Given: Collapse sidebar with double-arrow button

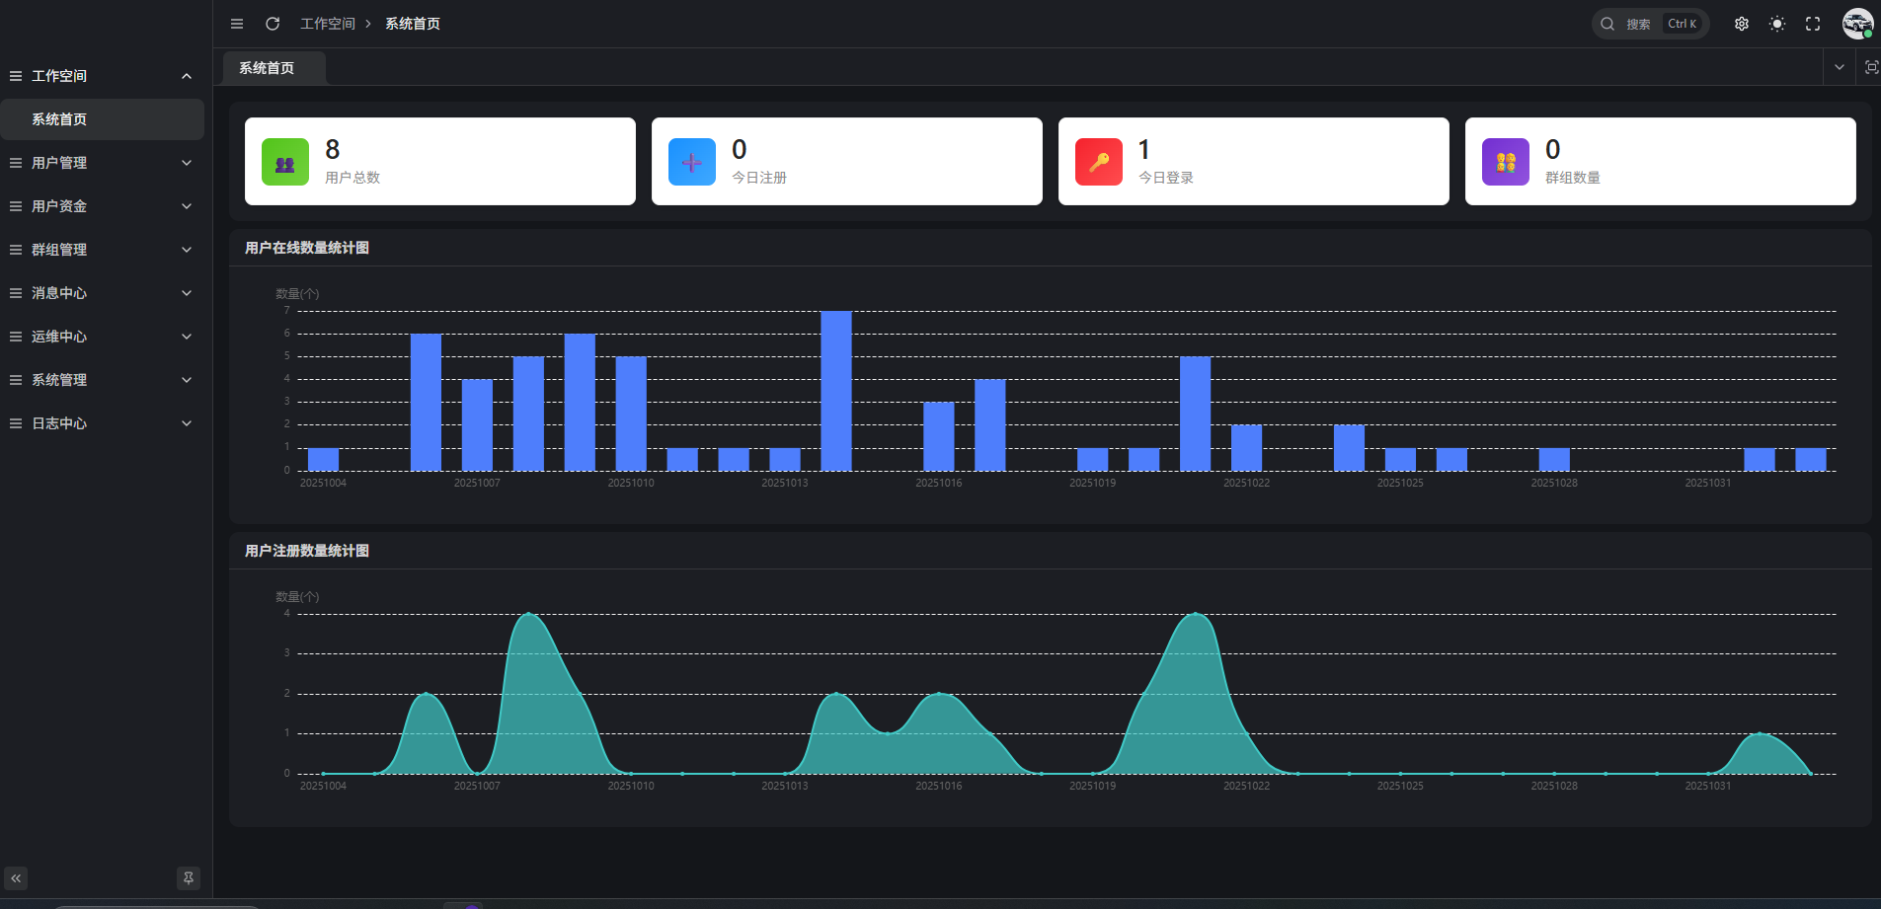Looking at the screenshot, I should click(x=16, y=877).
